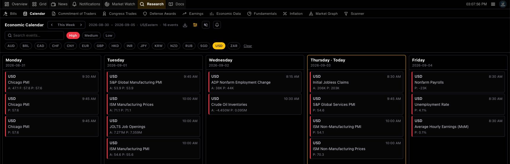Screen dimensions: 510x164
Task: Toggle the KRW currency filter
Action: pyautogui.click(x=159, y=46)
